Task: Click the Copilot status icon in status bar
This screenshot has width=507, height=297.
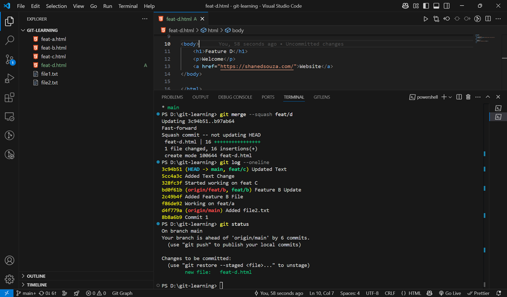Action: pos(430,293)
